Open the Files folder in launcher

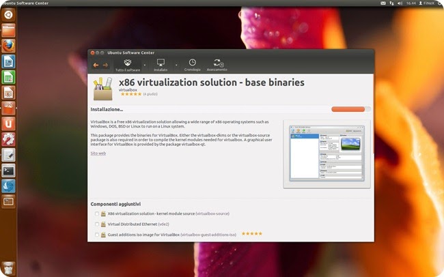coord(8,30)
